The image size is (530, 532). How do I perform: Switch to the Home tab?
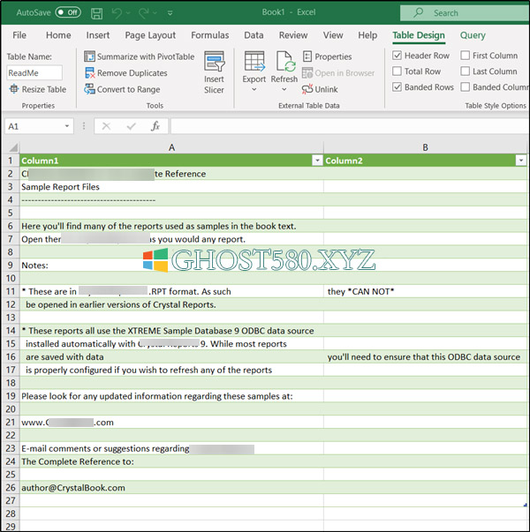(58, 35)
